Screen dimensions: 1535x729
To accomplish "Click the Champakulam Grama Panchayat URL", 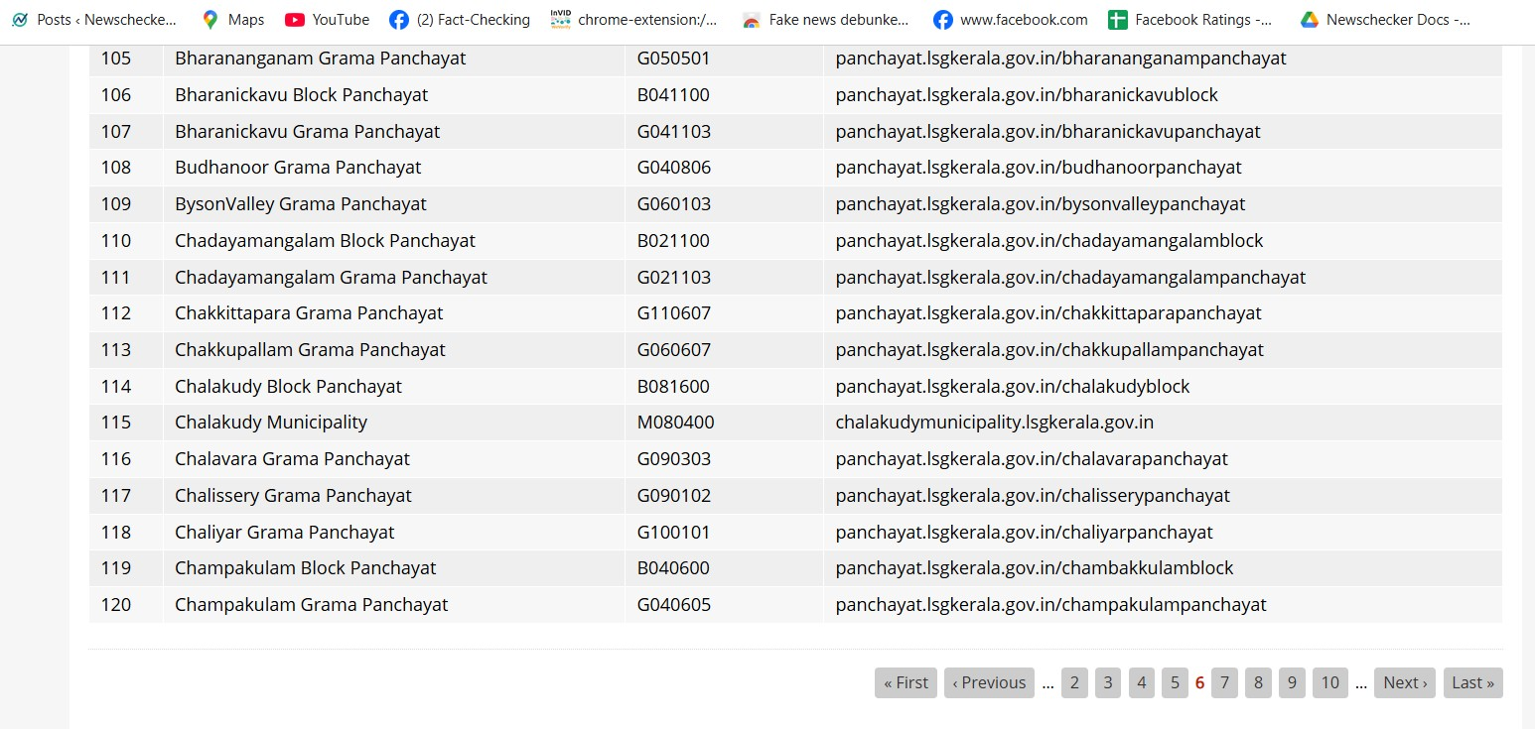I will [1050, 605].
